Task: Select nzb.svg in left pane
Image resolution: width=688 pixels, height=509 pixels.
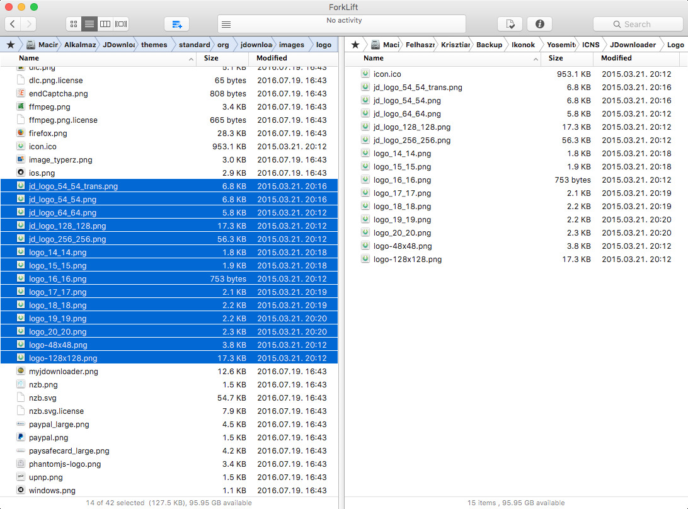Action: click(169, 397)
